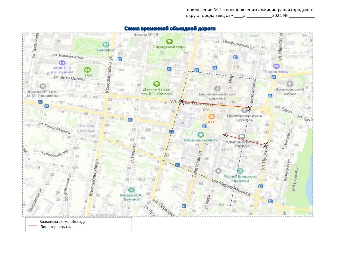Click the ул. Льва Толстого street label
Screen dimensions: 338x254
tap(192, 103)
